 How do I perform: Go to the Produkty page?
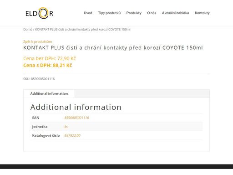click(134, 13)
